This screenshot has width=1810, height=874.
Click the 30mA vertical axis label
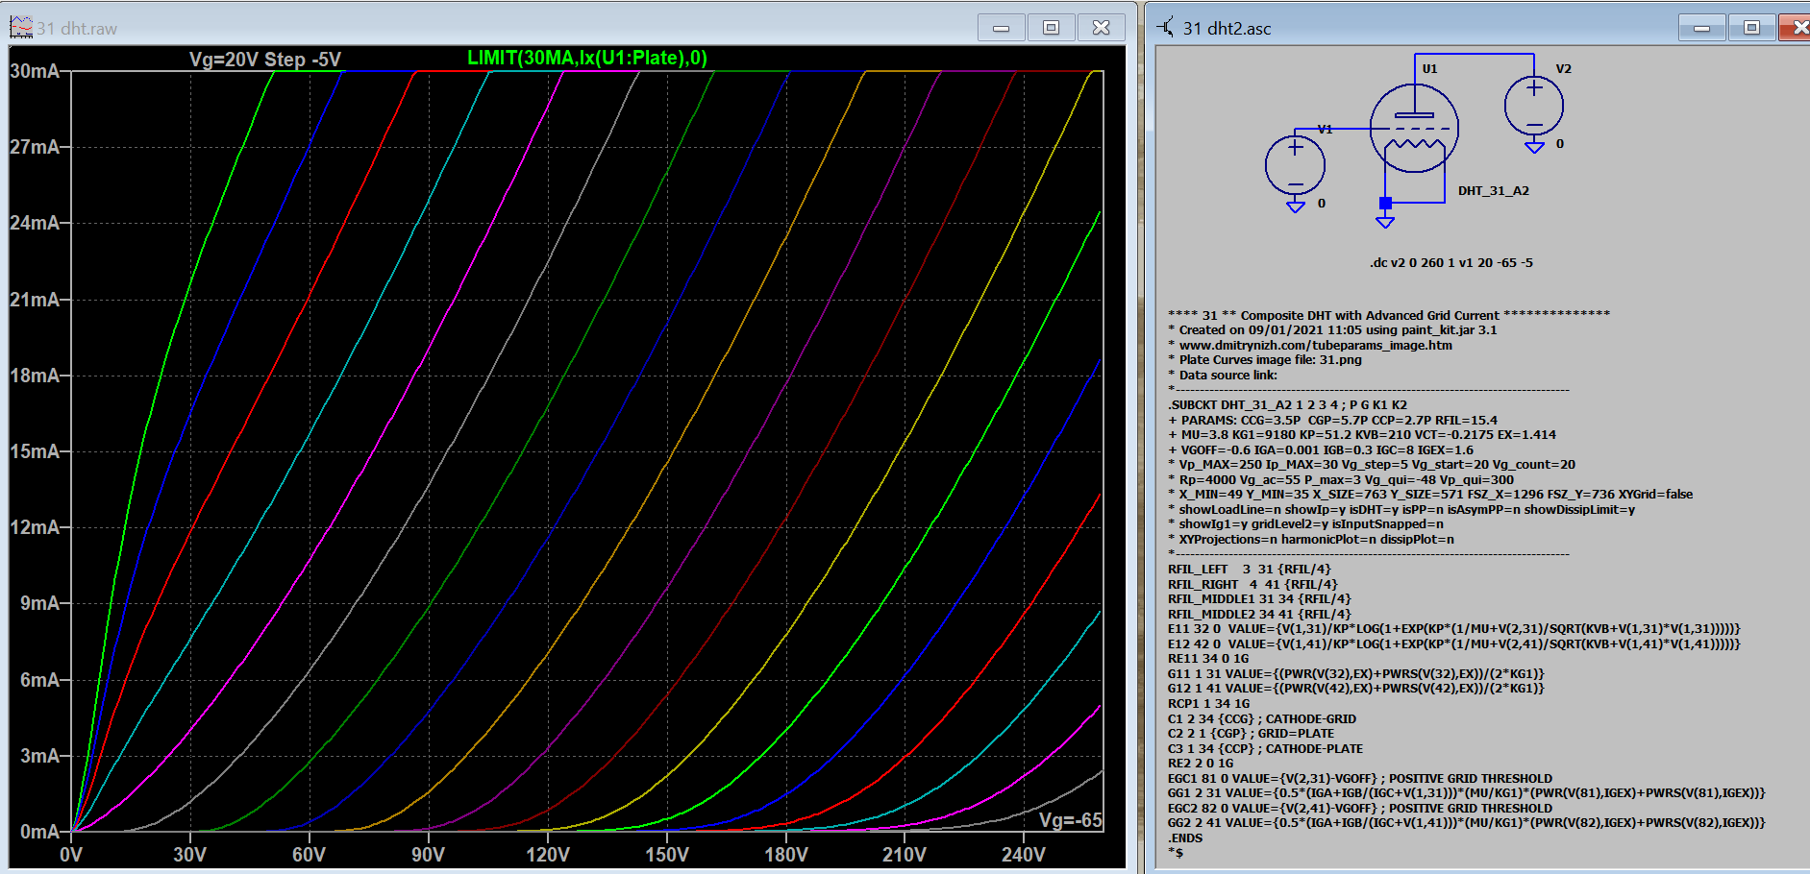35,71
